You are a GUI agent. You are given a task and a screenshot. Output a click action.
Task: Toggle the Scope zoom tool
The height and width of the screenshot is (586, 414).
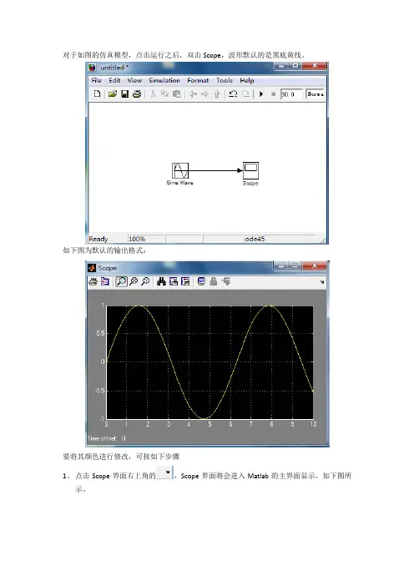121,282
